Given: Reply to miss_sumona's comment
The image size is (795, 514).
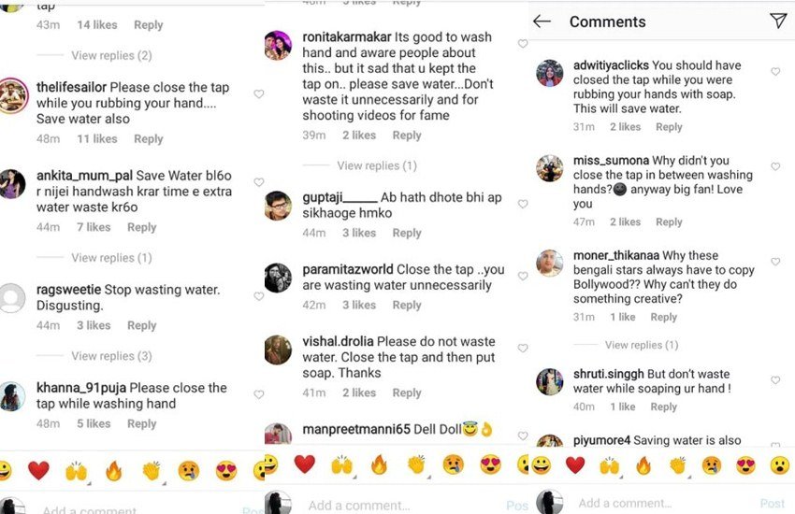Looking at the screenshot, I should 669,222.
